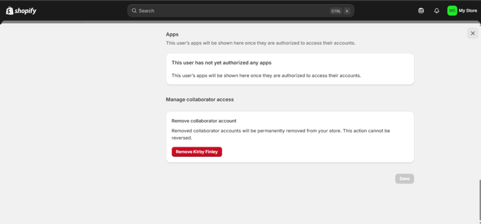The width and height of the screenshot is (481, 224).
Task: Select the Manage collaborator access heading
Action: coord(200,100)
